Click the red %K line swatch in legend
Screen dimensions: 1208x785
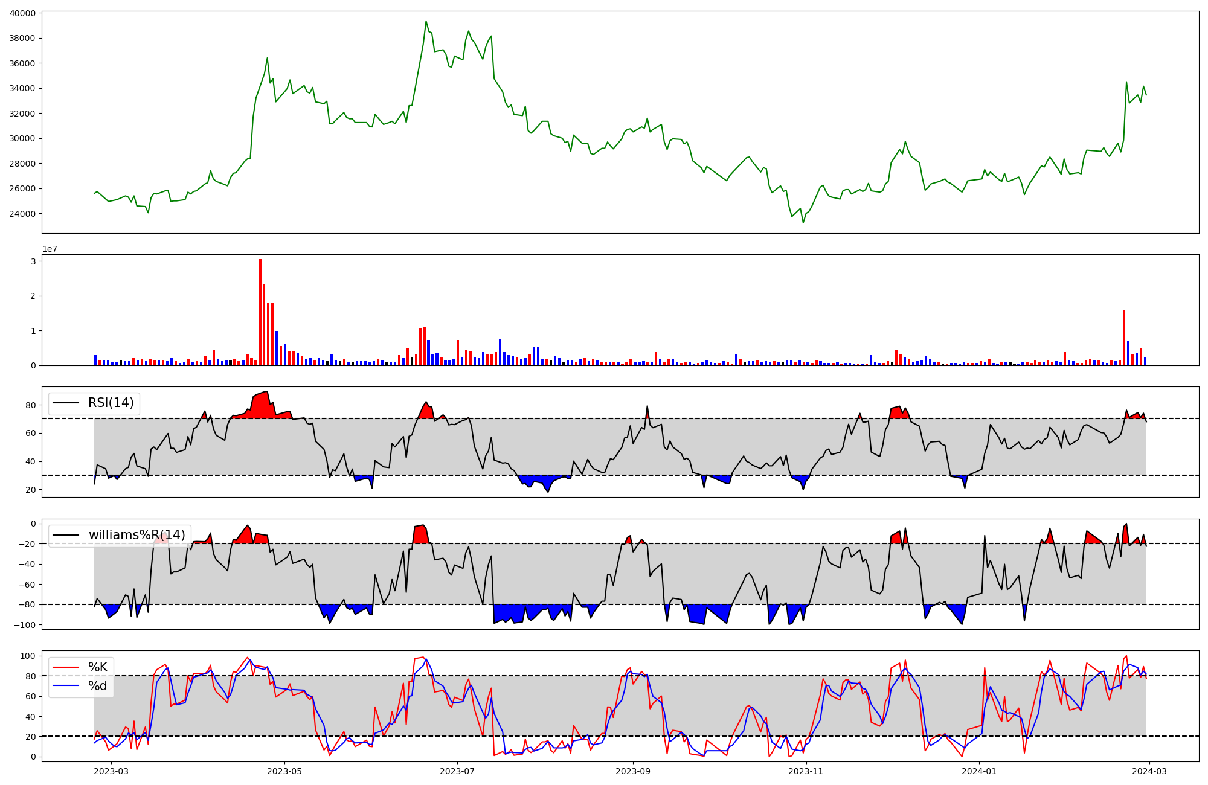(x=66, y=667)
